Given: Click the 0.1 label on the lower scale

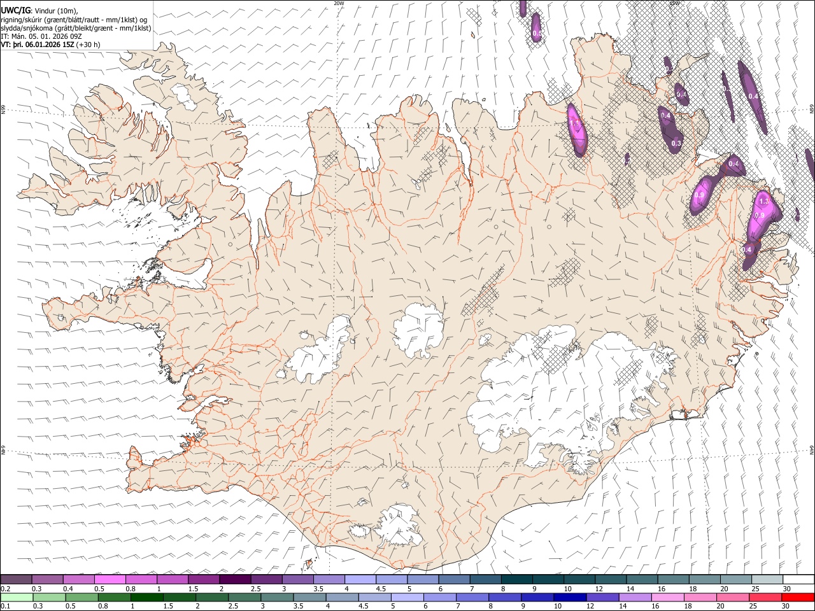Looking at the screenshot, I should click(x=6, y=606).
